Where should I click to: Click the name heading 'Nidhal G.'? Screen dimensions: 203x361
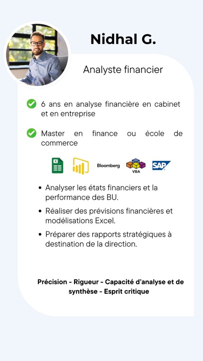(x=123, y=39)
